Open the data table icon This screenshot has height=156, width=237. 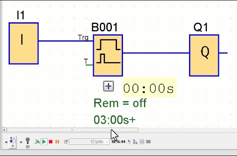coord(142,141)
